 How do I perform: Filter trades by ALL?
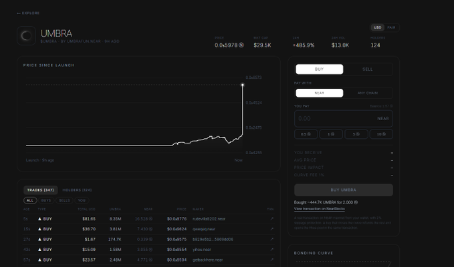[x=30, y=200]
